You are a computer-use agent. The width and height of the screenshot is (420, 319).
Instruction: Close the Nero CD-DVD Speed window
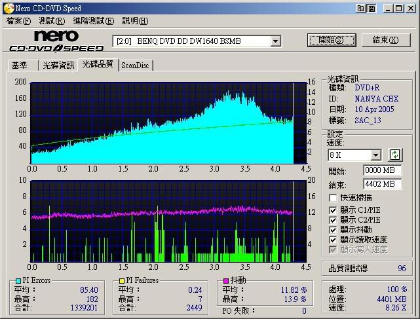tap(410, 9)
